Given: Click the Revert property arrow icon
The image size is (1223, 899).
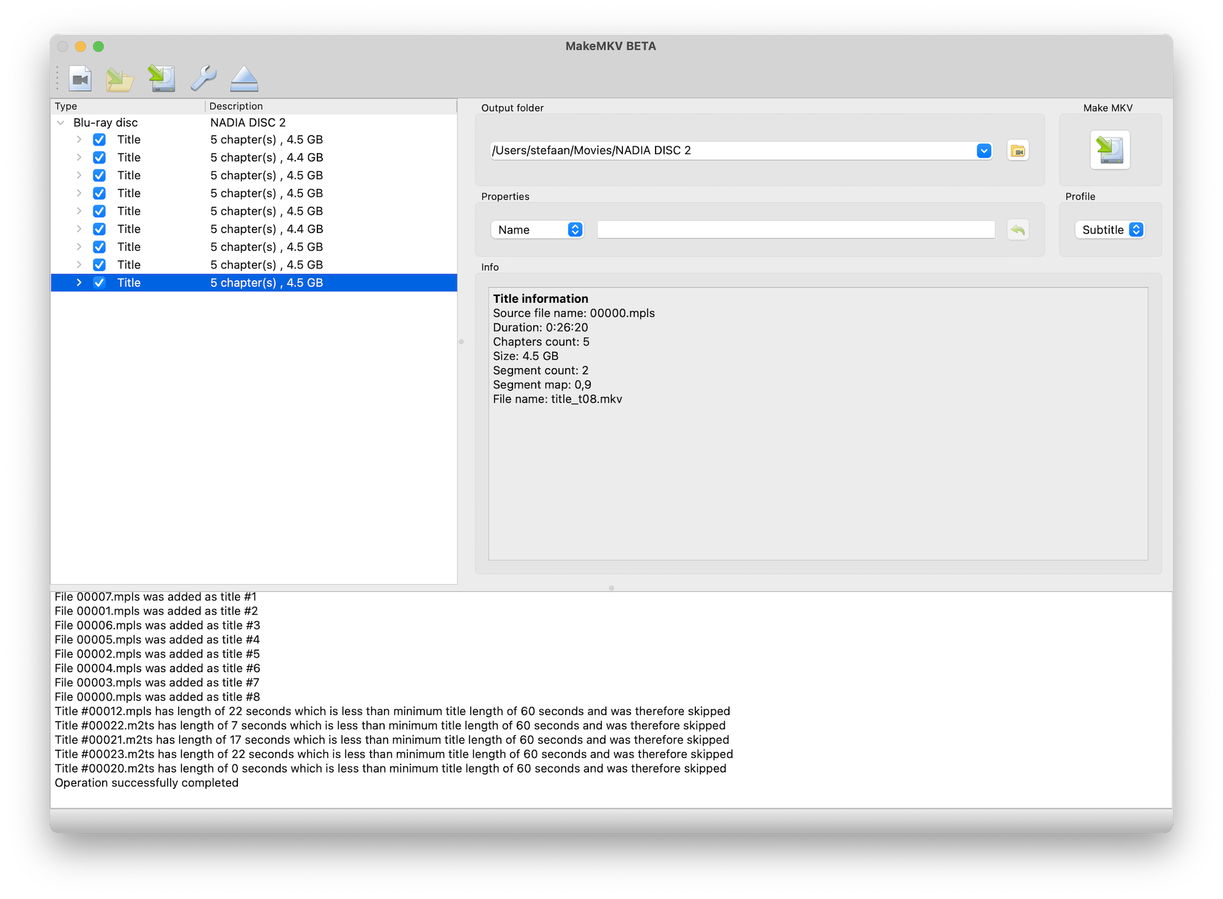Looking at the screenshot, I should [x=1018, y=230].
